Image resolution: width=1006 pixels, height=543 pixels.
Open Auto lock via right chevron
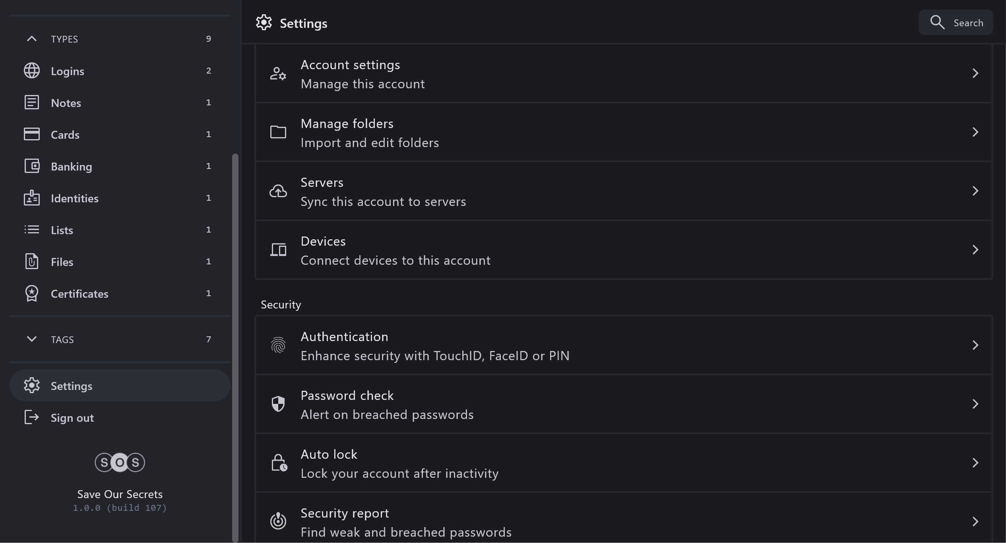[x=975, y=463]
